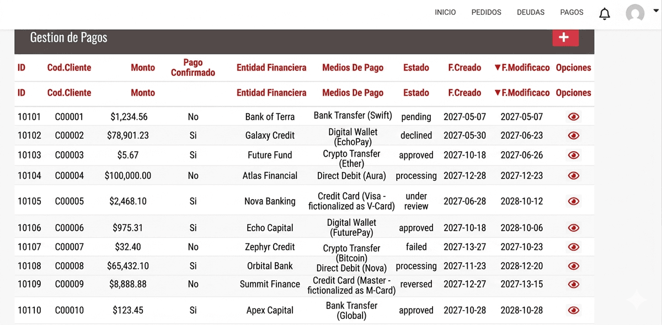Go to the PEDIDOS menu

pyautogui.click(x=486, y=12)
